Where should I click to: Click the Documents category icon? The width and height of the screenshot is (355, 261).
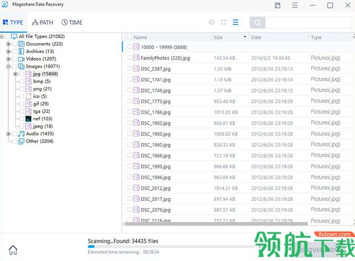tap(21, 44)
